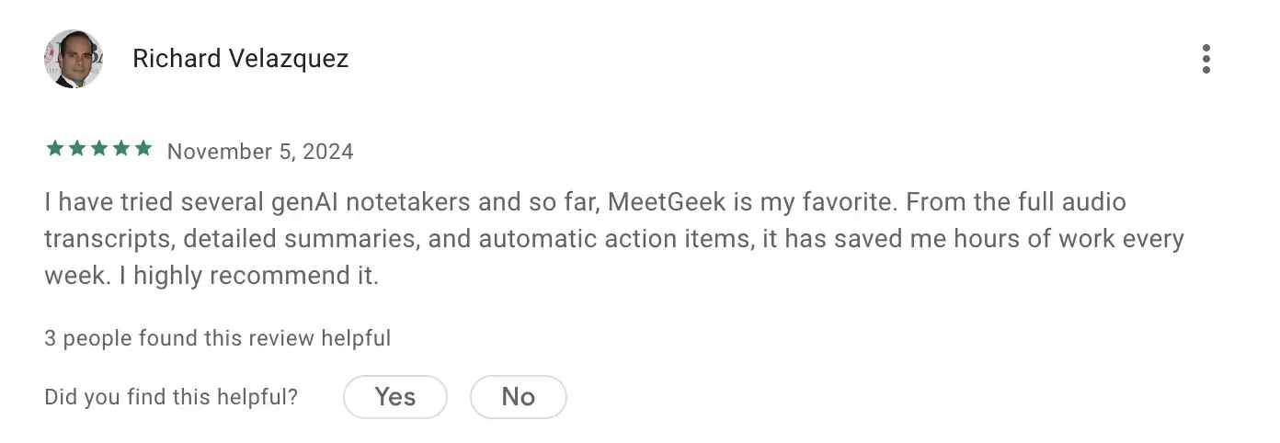1280x443 pixels.
Task: Click the review date November 5, 2024
Action: (260, 152)
